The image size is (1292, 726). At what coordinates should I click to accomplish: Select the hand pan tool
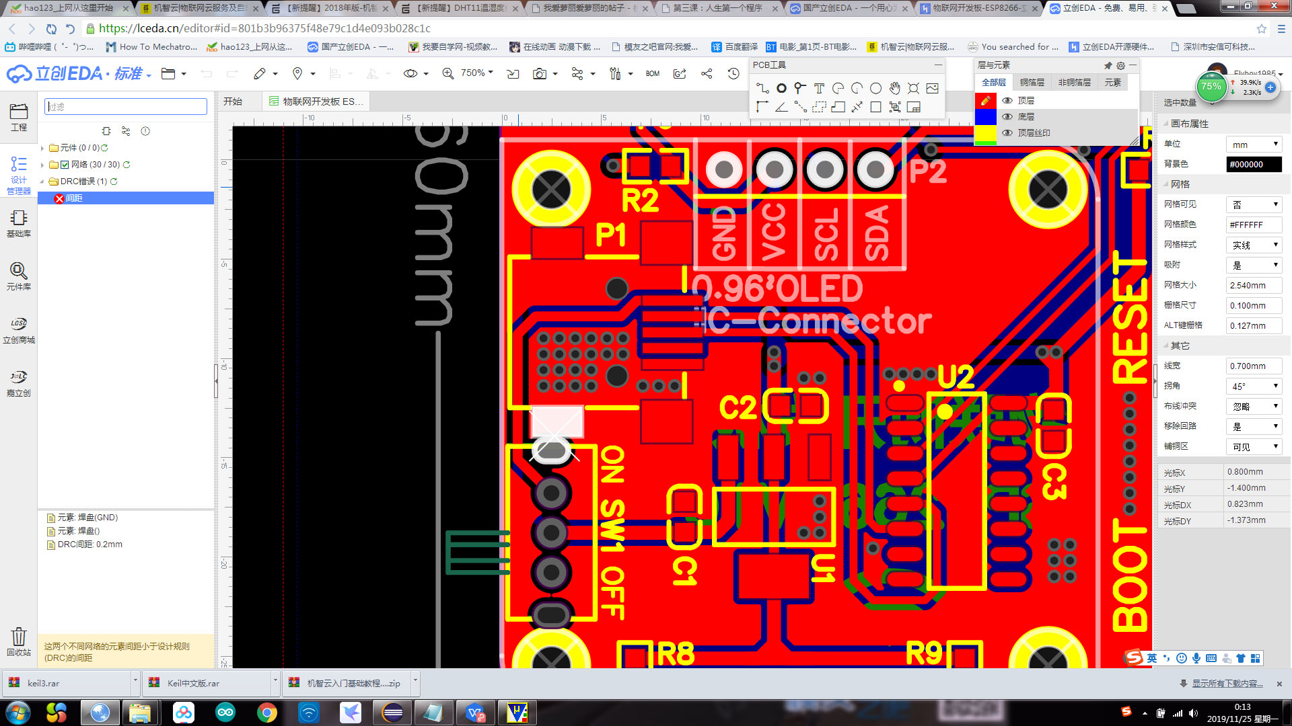[x=894, y=88]
